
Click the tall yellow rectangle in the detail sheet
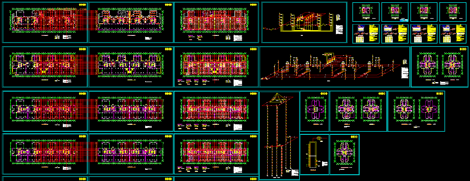313,155
